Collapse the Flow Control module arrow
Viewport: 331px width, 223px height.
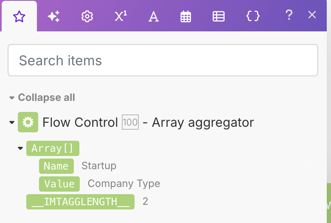tap(11, 123)
